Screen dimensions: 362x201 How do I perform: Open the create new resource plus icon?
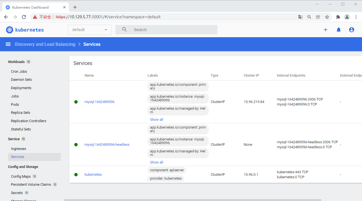pyautogui.click(x=325, y=30)
